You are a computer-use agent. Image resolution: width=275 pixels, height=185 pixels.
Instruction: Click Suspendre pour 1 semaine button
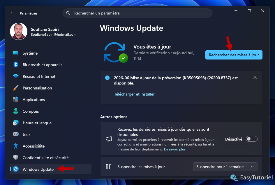pos(220,167)
